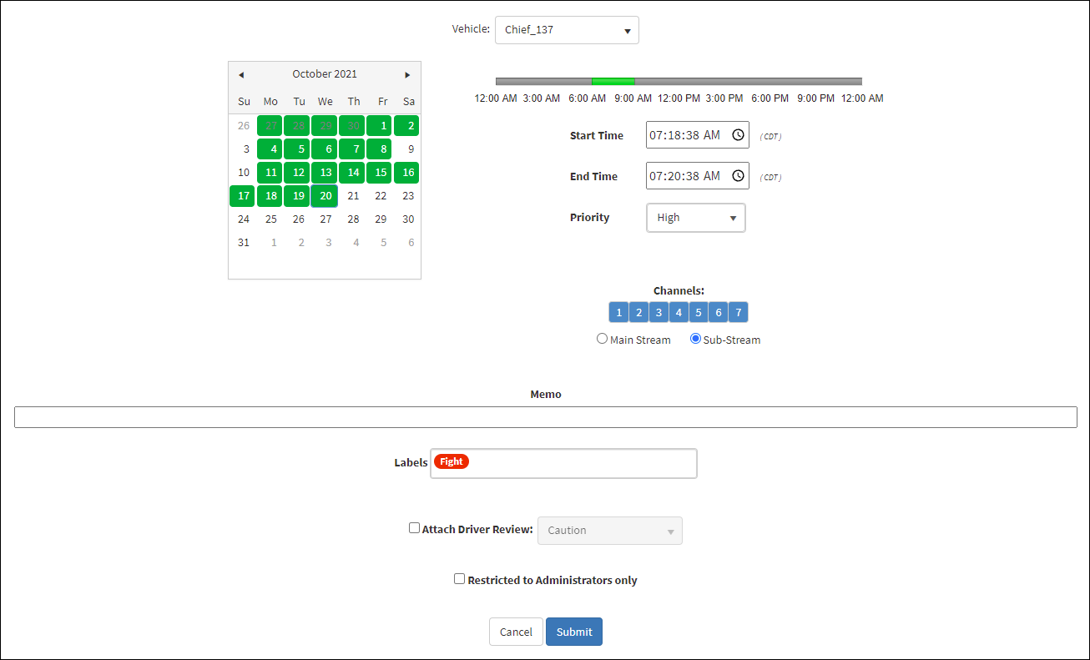Viewport: 1090px width, 660px height.
Task: Select October 7 in the calendar
Action: (x=352, y=149)
